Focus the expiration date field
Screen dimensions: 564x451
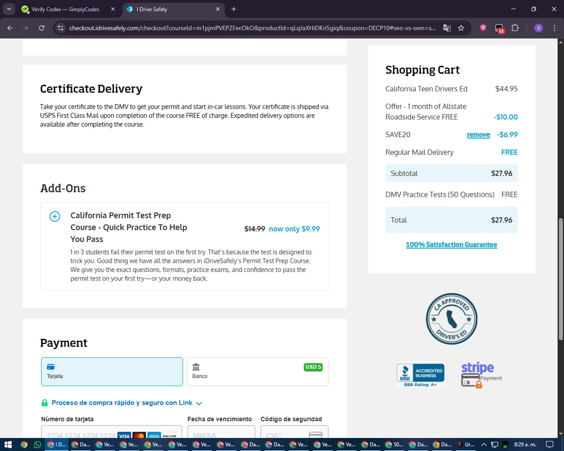pos(221,432)
